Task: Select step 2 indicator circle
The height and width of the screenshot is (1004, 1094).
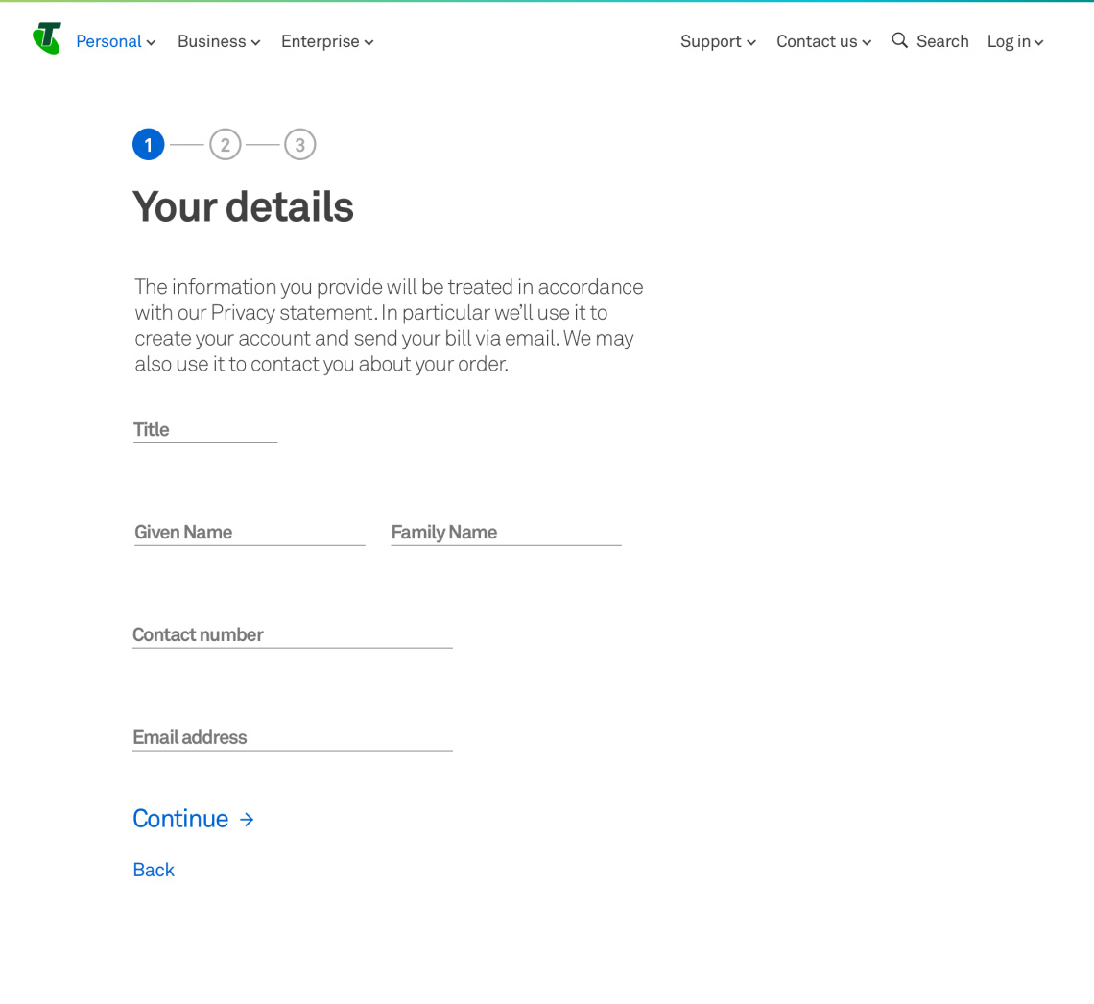Action: click(225, 144)
